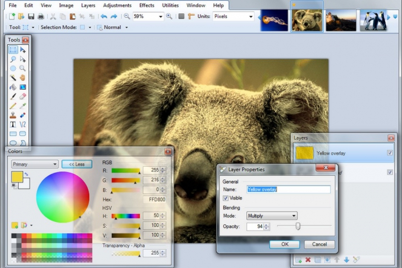Viewport: 402px width, 268px height.
Task: Close the Colors panel
Action: [x=168, y=152]
